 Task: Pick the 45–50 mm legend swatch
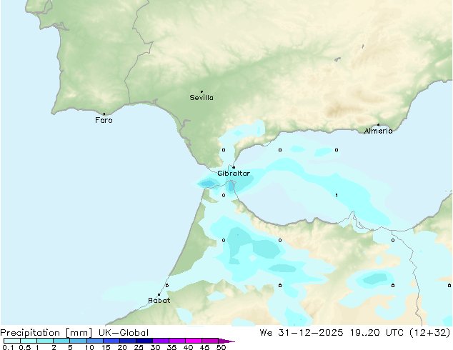click(x=210, y=341)
